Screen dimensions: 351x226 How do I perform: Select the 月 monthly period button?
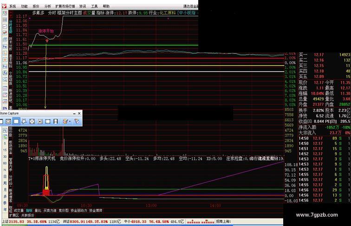click(x=5, y=190)
